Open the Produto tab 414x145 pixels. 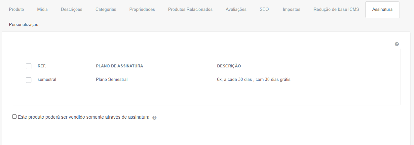17,10
